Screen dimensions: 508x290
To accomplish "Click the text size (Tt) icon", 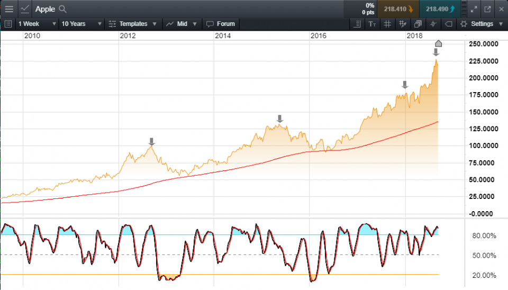I will coord(372,24).
